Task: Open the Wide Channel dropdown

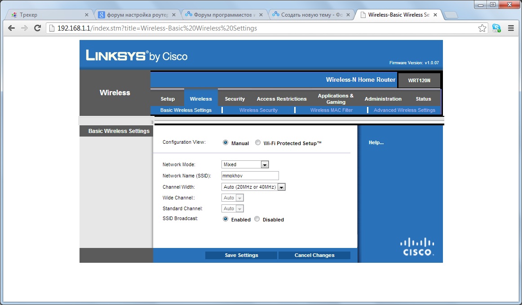Action: pos(232,198)
